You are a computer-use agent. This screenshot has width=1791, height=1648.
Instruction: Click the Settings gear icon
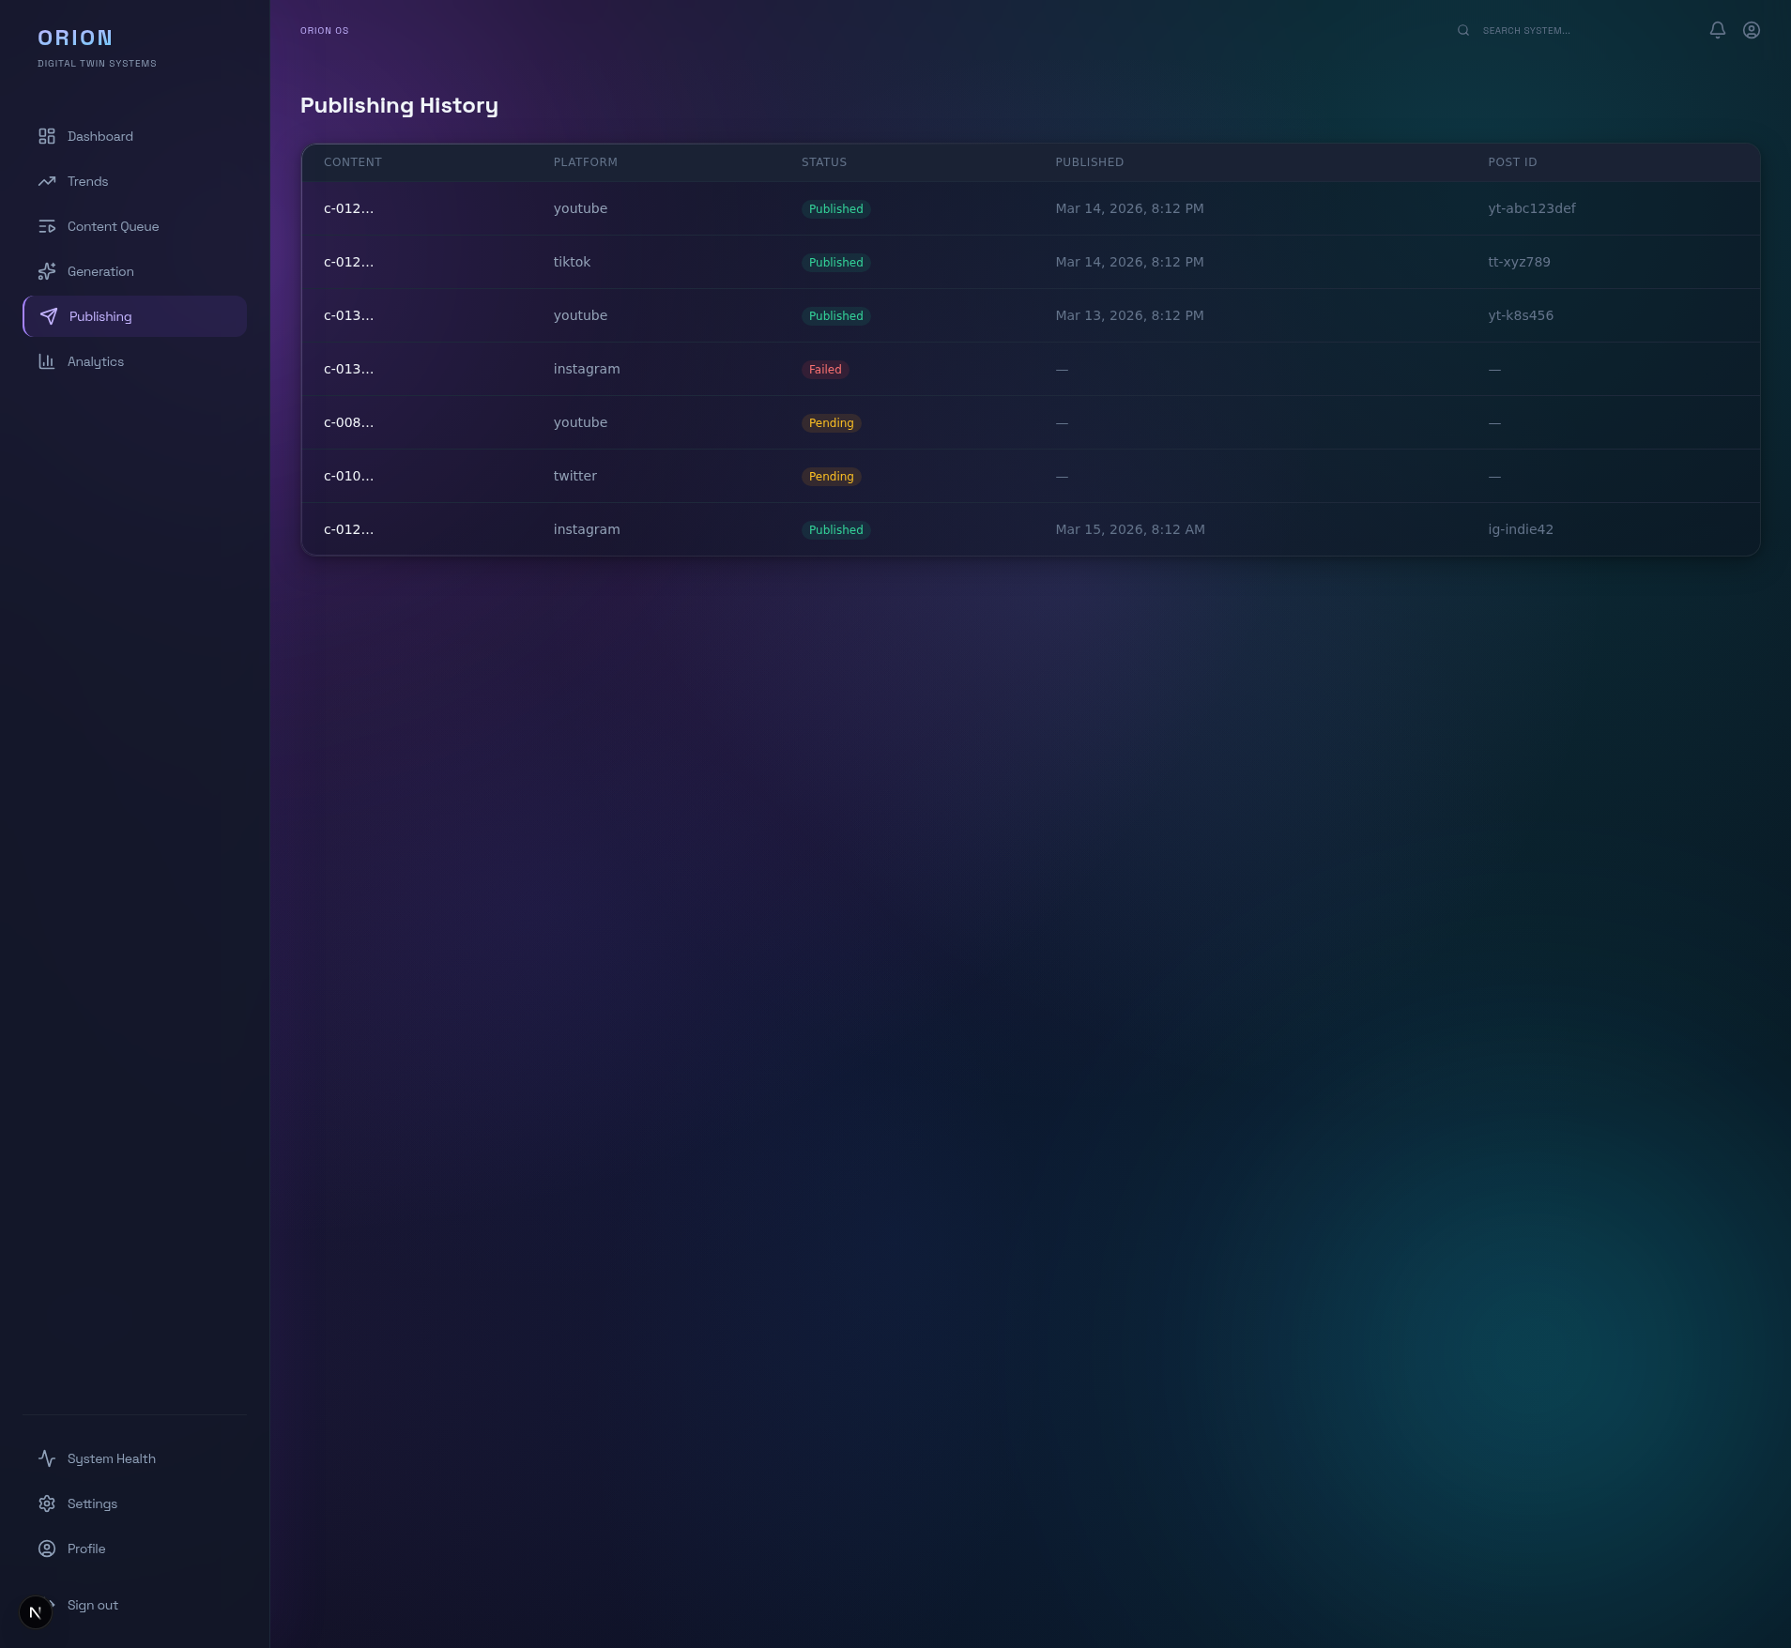tap(47, 1503)
